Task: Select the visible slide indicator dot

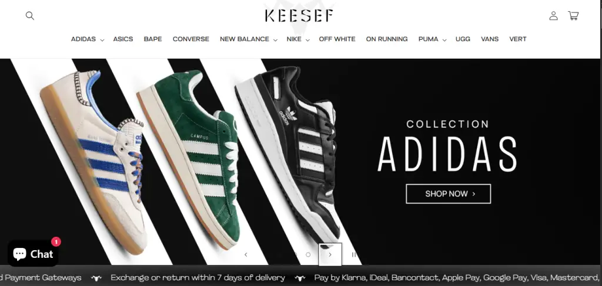Action: (x=308, y=254)
